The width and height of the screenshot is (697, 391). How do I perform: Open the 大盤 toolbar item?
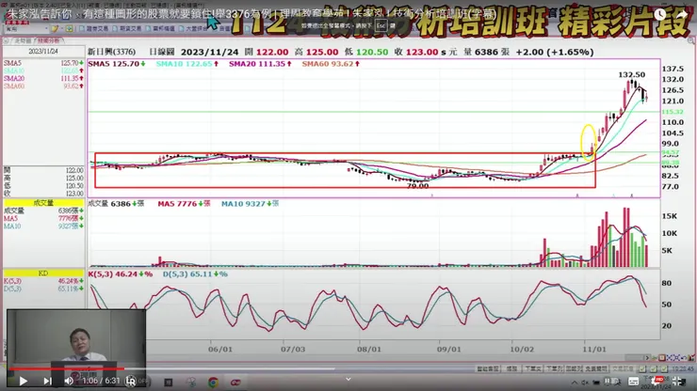click(193, 28)
